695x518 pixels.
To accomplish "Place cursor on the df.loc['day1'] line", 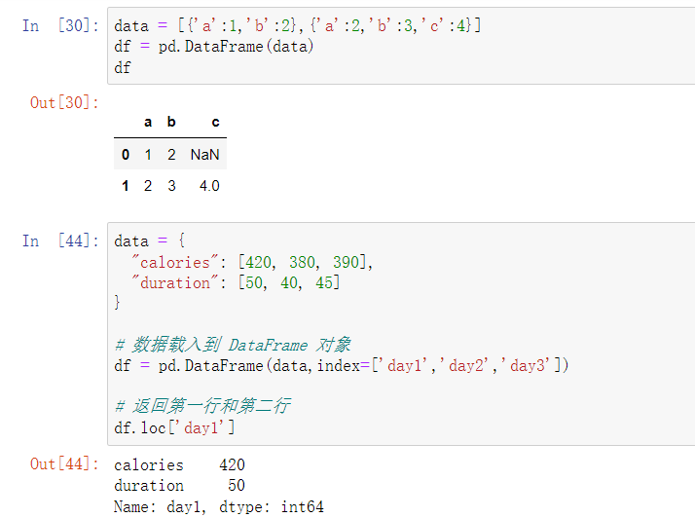I will pyautogui.click(x=175, y=428).
